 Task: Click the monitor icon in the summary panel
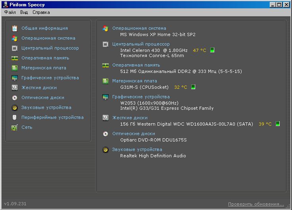tap(106, 97)
